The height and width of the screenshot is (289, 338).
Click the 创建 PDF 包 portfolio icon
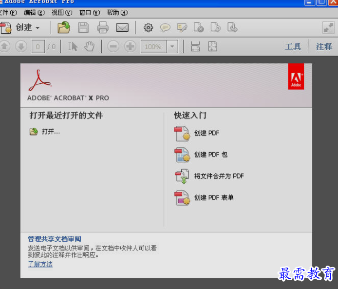click(182, 155)
